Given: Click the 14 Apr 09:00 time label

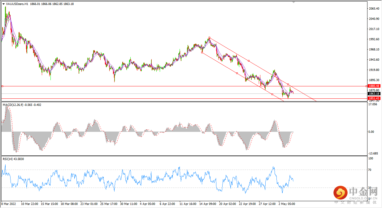Looking at the screenshot, I should (x=208, y=204).
